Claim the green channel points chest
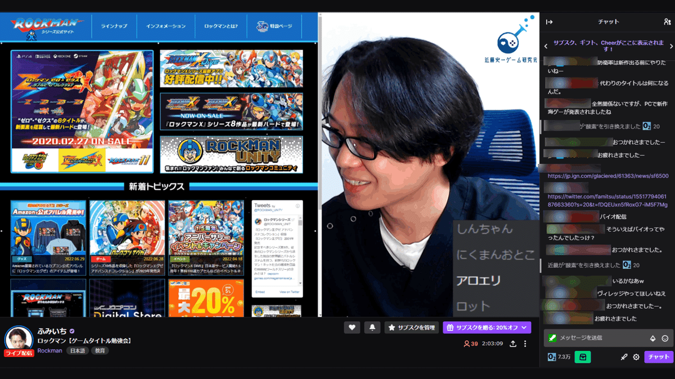Image resolution: width=675 pixels, height=379 pixels. coord(583,357)
